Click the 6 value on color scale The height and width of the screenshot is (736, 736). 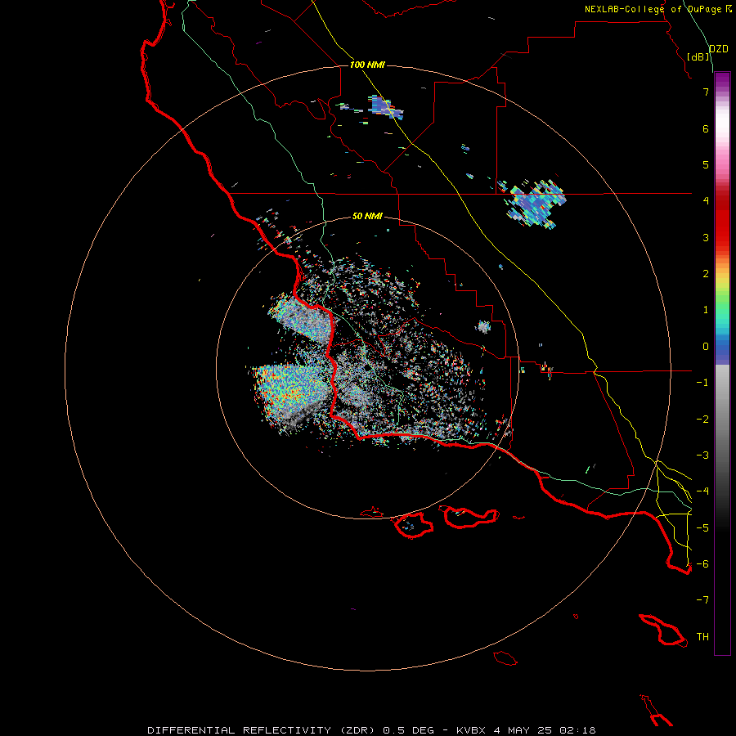coord(706,128)
